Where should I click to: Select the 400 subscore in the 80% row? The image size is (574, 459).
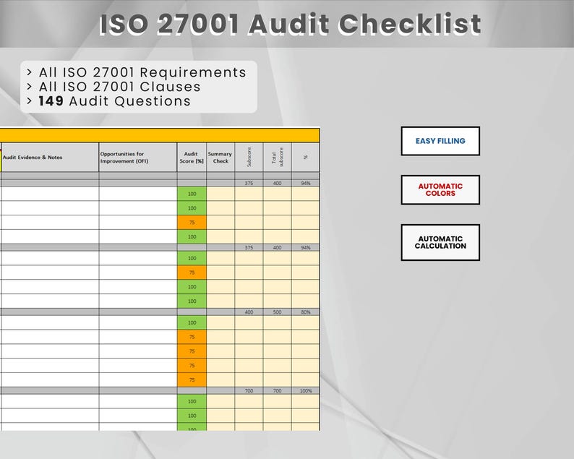[249, 312]
